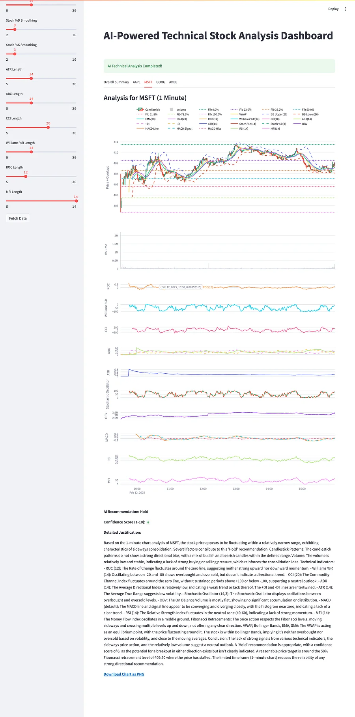
Task: Click the 15:00 time axis label
Action: [x=302, y=489]
